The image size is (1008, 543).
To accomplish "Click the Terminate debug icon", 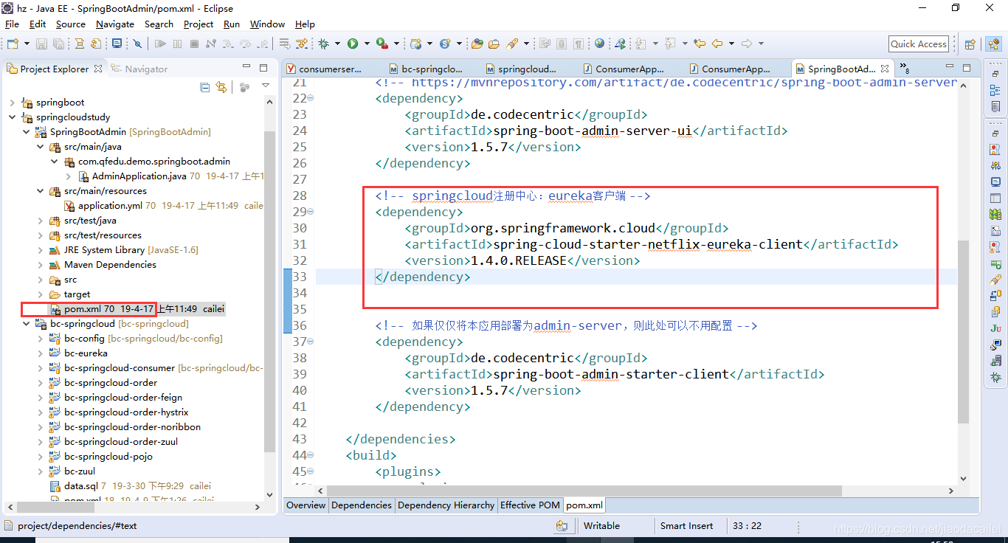I will 194,44.
